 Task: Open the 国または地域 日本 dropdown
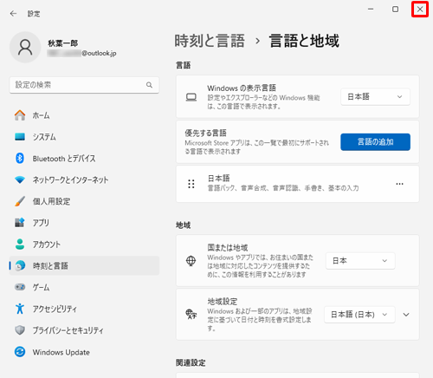pos(360,261)
